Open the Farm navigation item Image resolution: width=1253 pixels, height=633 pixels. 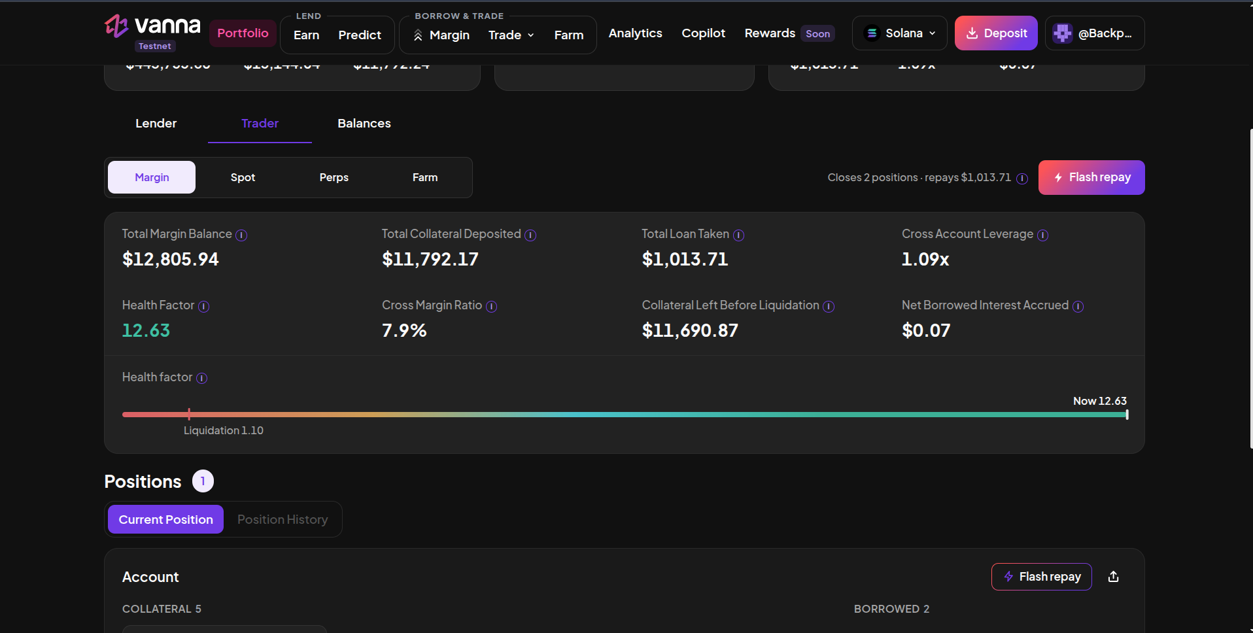569,35
